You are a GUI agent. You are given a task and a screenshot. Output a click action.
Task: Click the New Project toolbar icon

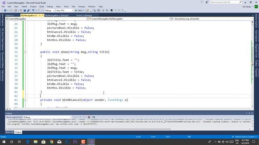click(16, 10)
